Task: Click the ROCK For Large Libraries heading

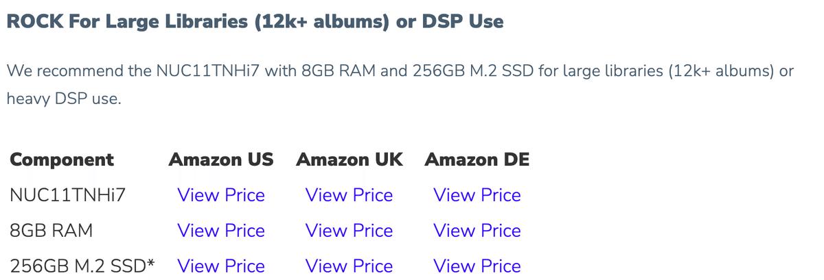Action: click(x=255, y=21)
